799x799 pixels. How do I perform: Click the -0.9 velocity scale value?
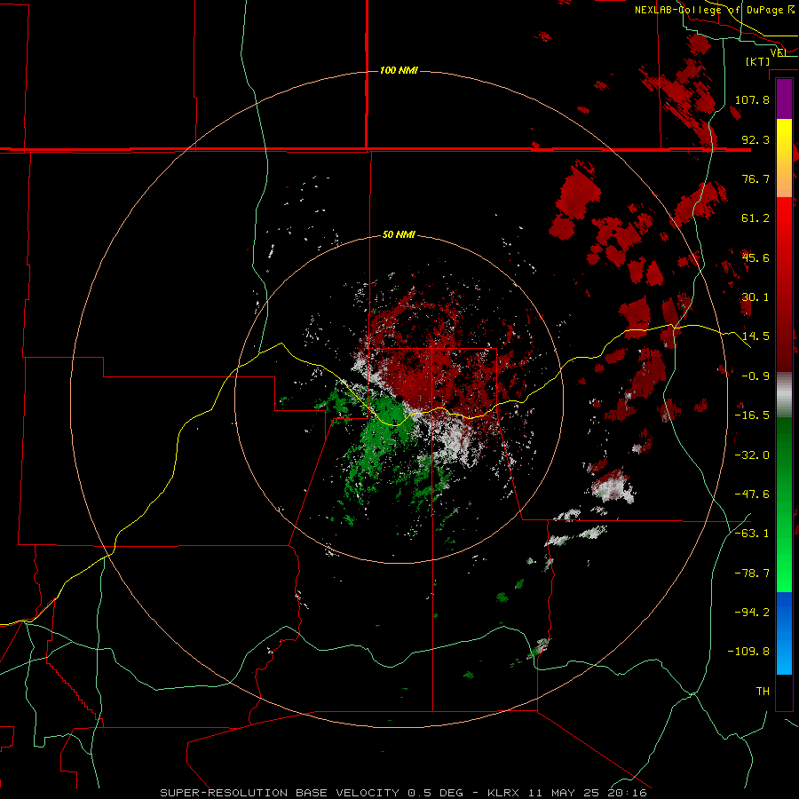755,376
